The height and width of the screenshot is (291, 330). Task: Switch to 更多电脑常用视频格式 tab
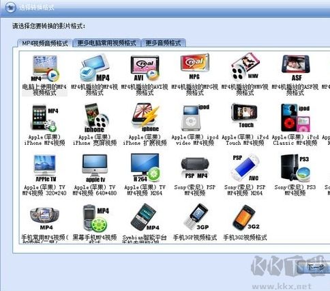click(106, 43)
